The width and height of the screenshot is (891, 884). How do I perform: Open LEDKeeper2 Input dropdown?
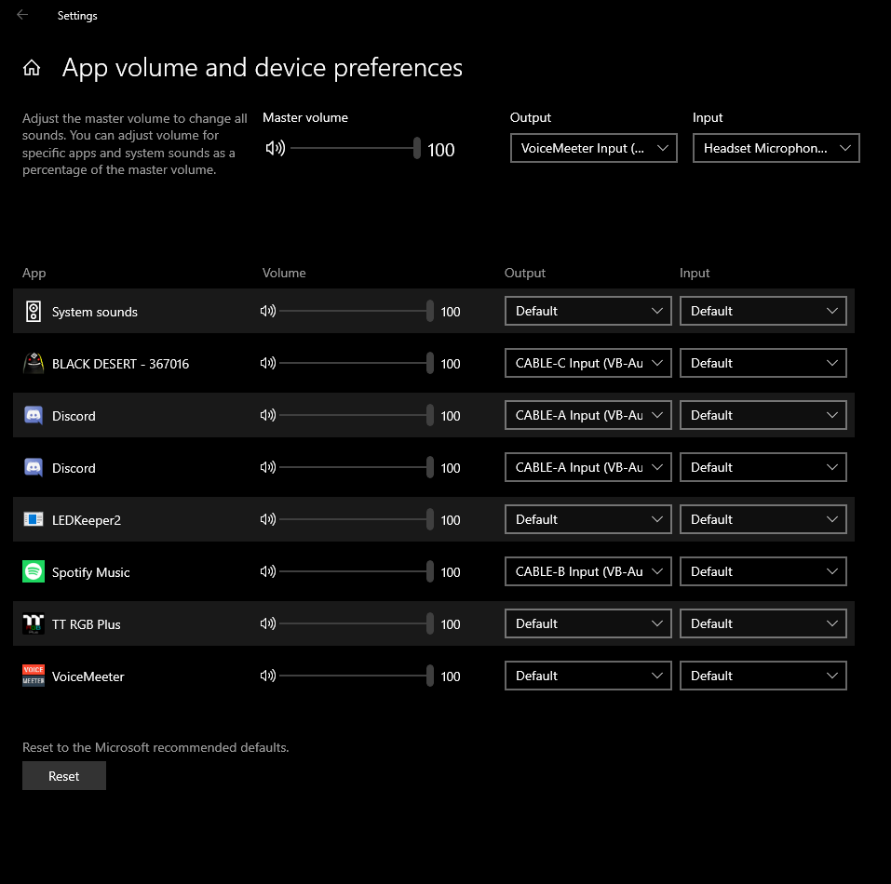[x=763, y=519]
